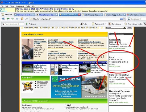Image resolution: width=146 pixels, height=112 pixels.
Task: Click the Rewind navigation icon
Action: [x=3, y=19]
